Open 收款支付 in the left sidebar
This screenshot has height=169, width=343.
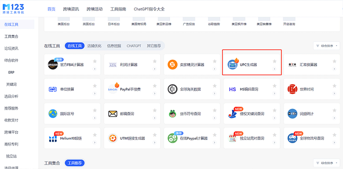point(11,120)
